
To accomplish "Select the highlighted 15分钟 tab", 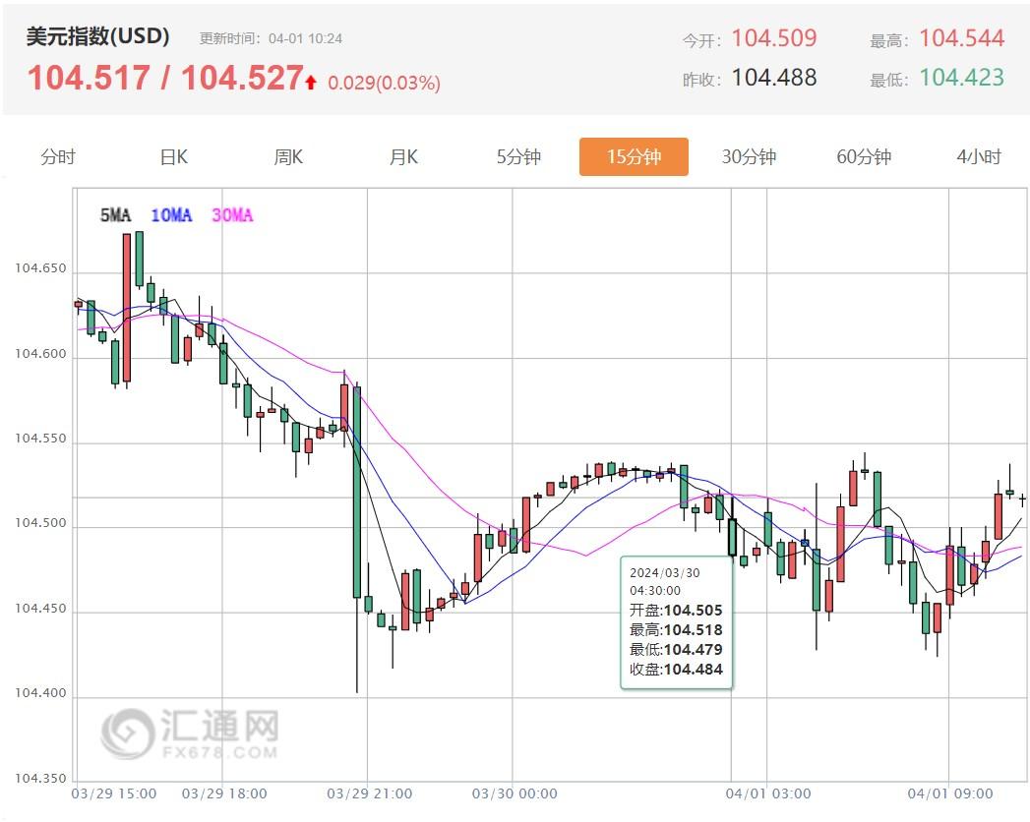I will (x=634, y=155).
